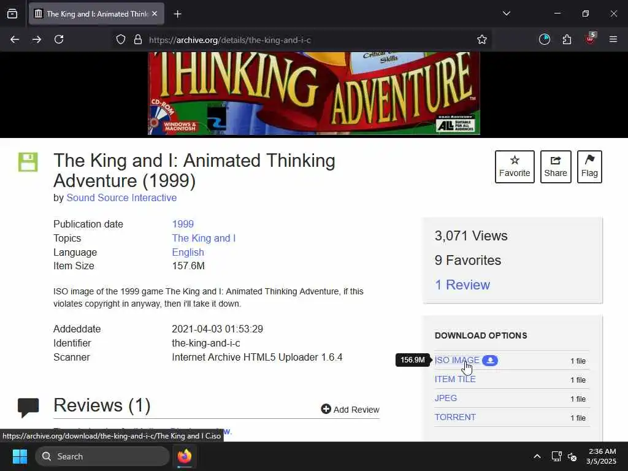Open the 1 Review link
The height and width of the screenshot is (471, 628).
[x=462, y=285]
